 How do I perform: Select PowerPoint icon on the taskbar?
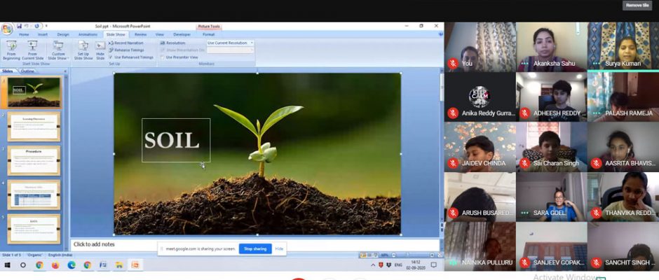click(x=135, y=265)
